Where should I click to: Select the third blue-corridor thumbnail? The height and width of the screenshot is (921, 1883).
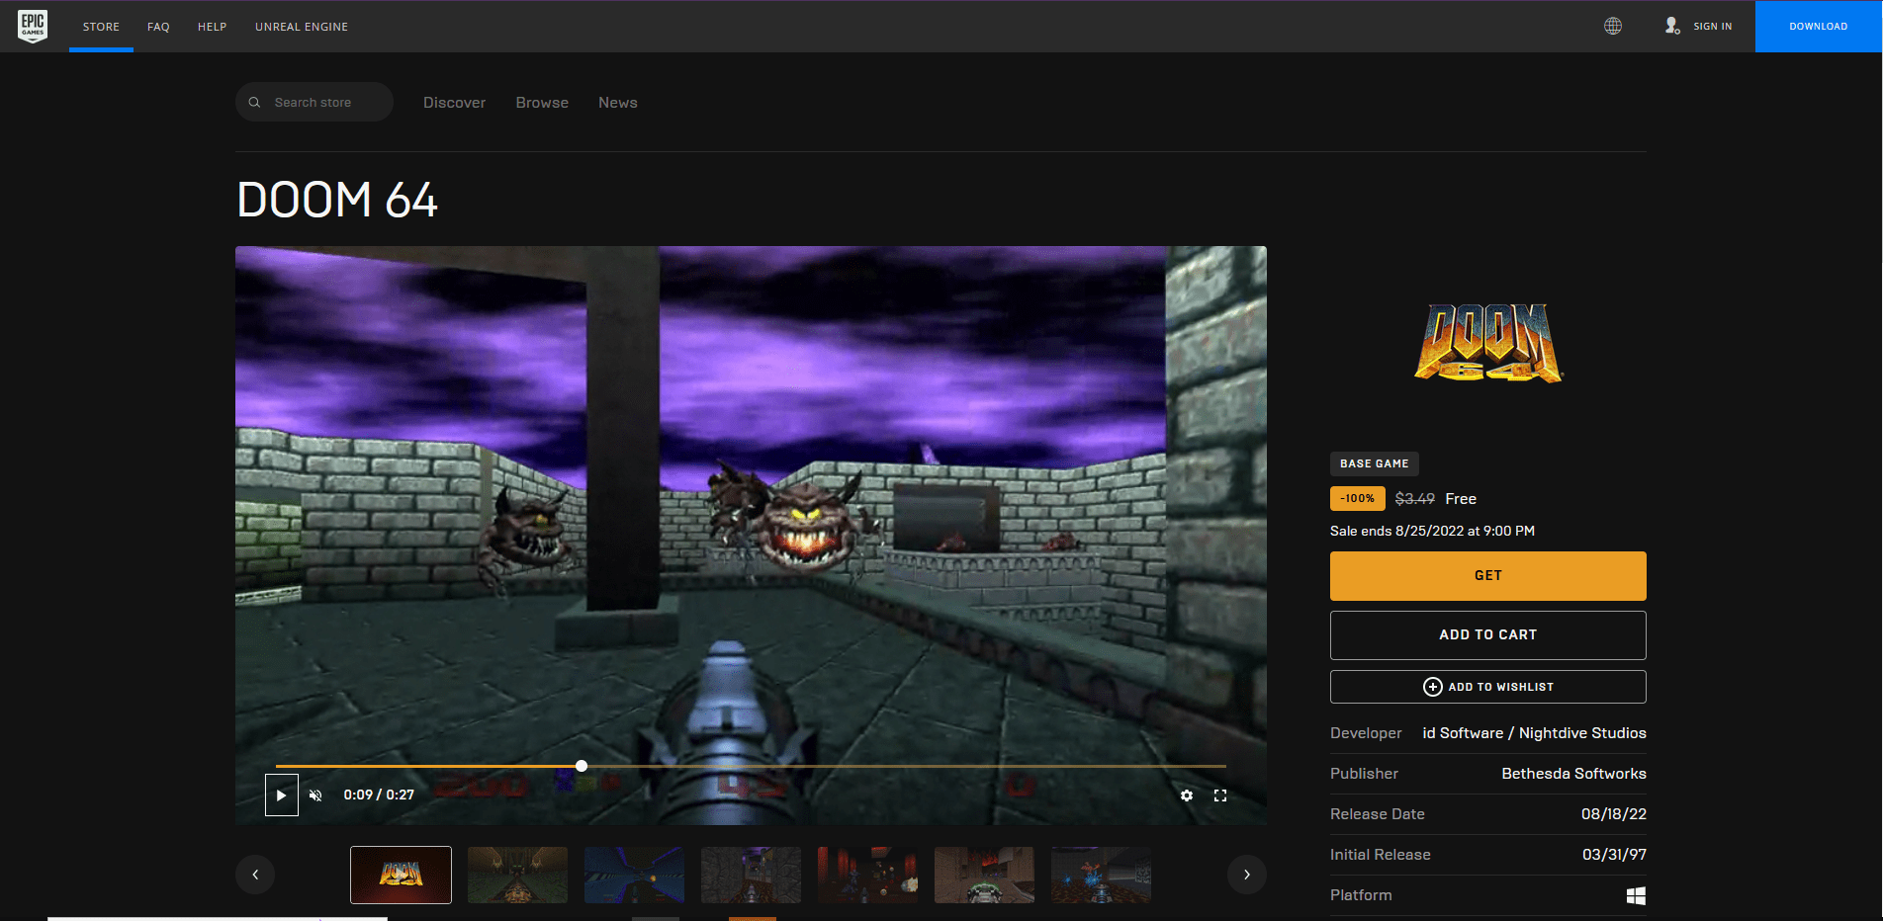coord(634,875)
